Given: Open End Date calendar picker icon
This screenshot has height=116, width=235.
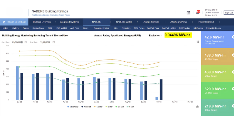Looking at the screenshot, I should [x=54, y=42].
